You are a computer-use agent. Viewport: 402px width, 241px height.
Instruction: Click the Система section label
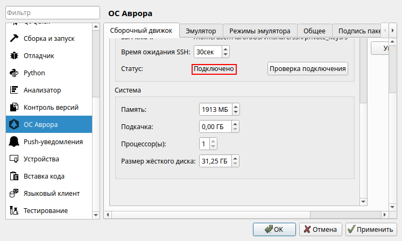[128, 90]
